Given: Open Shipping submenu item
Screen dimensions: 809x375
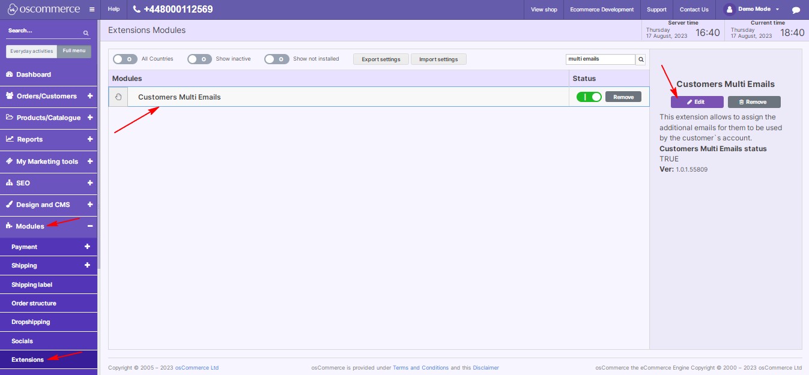Looking at the screenshot, I should (49, 265).
